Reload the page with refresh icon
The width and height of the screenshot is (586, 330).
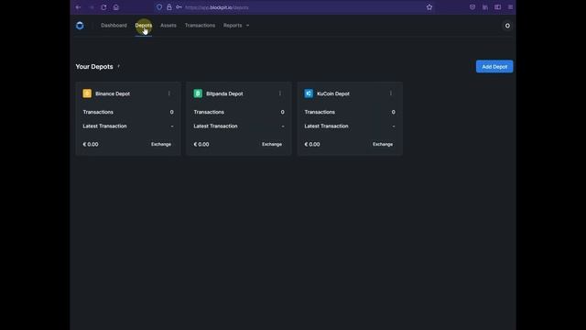point(103,7)
